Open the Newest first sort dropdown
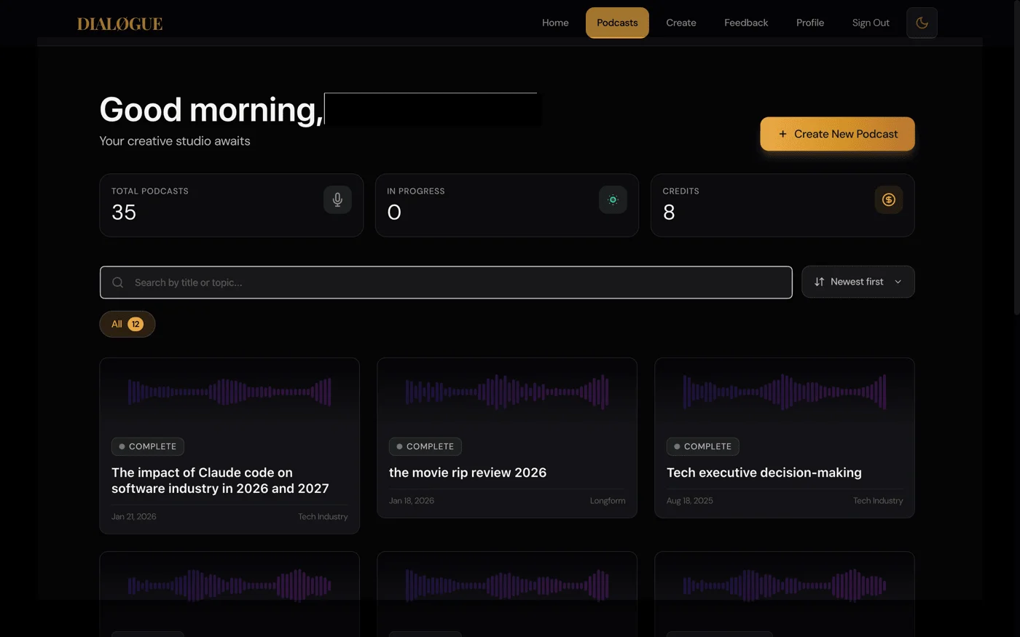Viewport: 1020px width, 637px height. click(856, 282)
